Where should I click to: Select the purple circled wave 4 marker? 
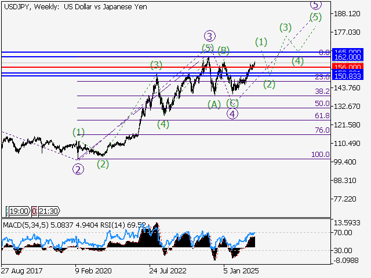tap(232, 114)
